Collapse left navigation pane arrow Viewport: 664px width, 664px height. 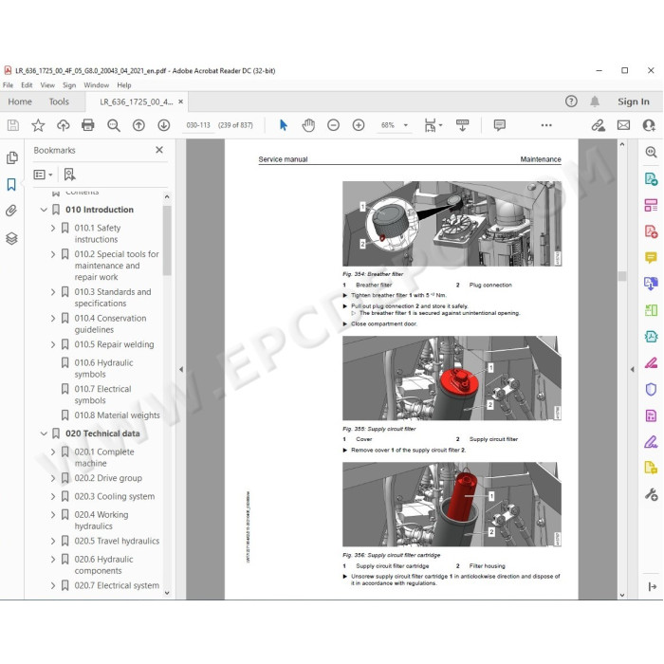tap(181, 369)
